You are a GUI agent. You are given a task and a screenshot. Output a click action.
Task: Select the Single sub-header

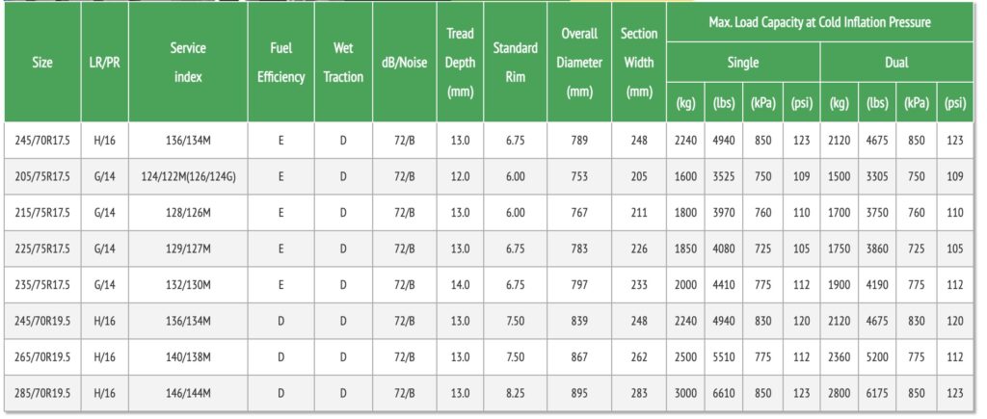point(743,63)
